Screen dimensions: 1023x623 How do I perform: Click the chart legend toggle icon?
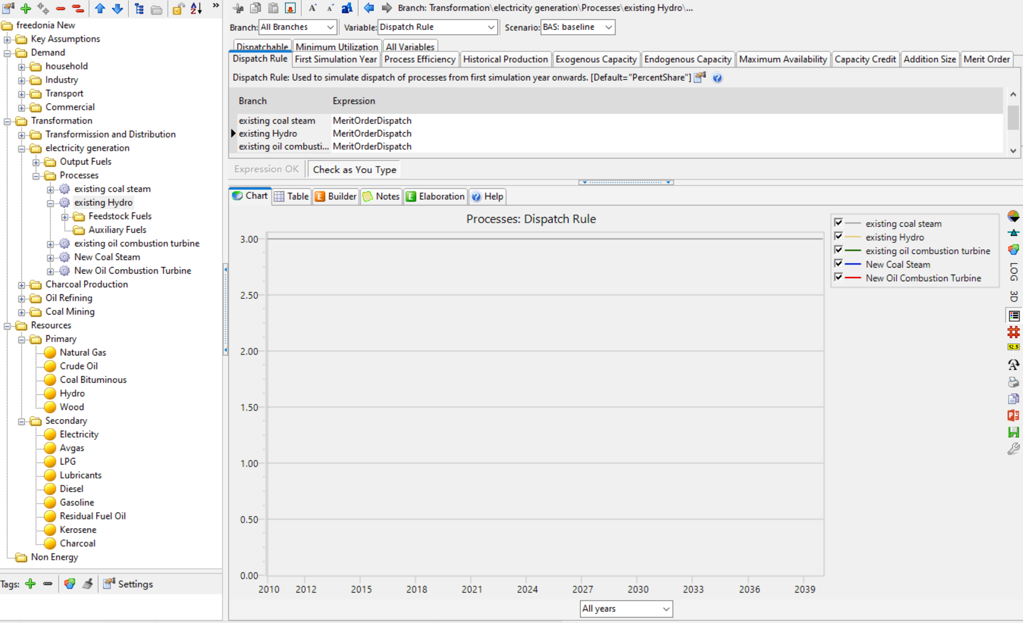[1014, 316]
